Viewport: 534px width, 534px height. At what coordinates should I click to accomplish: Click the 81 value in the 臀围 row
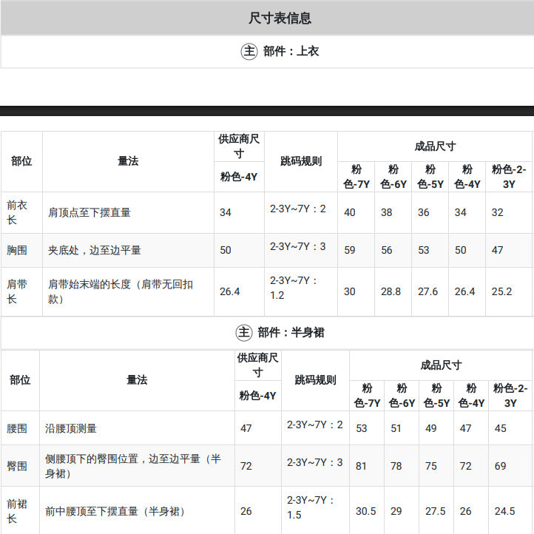pyautogui.click(x=361, y=466)
